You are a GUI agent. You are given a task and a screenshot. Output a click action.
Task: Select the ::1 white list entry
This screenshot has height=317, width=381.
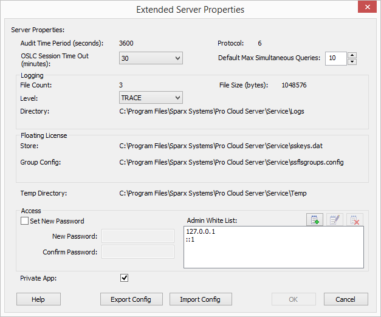[x=190, y=240]
